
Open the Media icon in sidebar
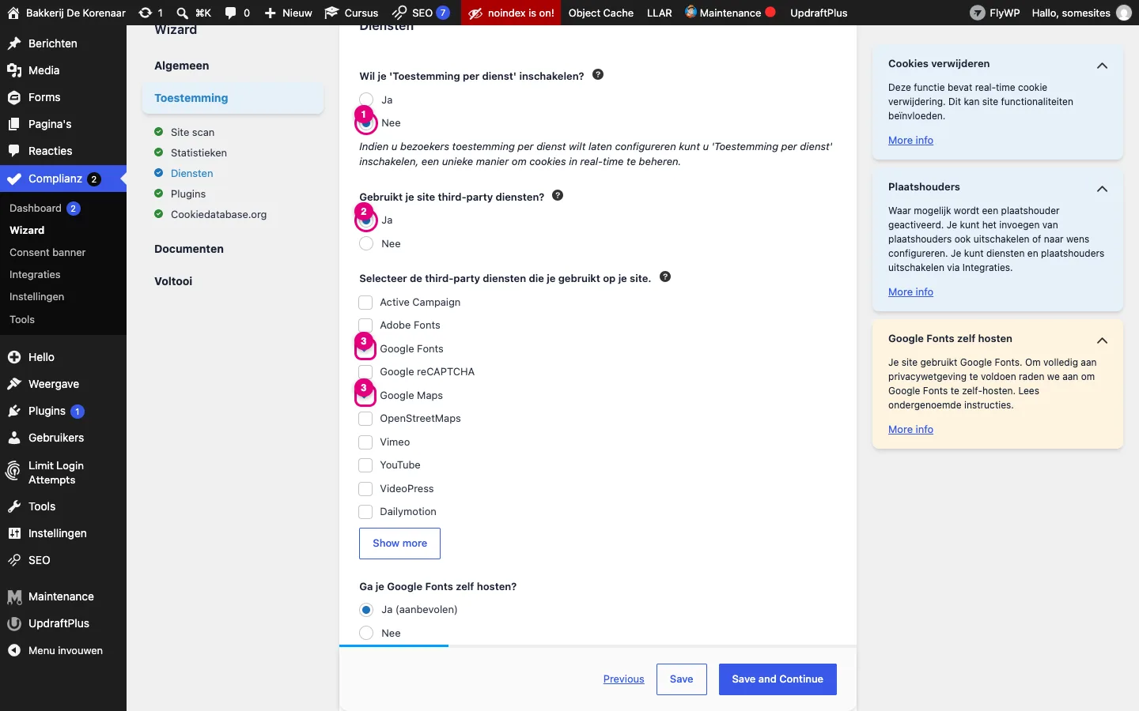pyautogui.click(x=14, y=70)
